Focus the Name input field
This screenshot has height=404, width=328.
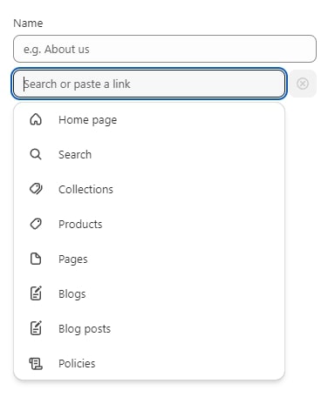(x=165, y=49)
